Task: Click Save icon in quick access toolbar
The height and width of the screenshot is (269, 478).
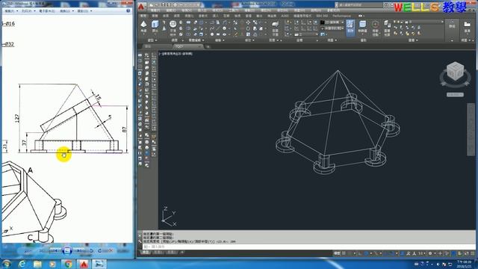Action: [x=164, y=4]
